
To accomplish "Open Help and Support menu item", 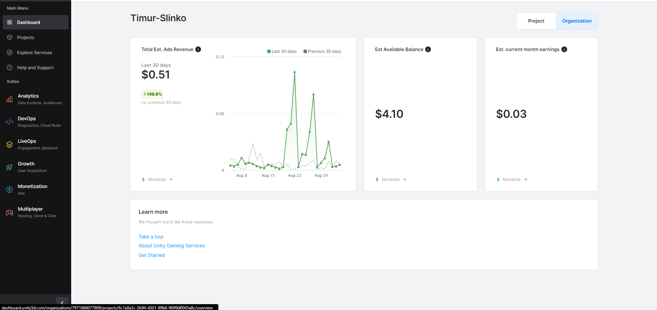I will coord(35,67).
